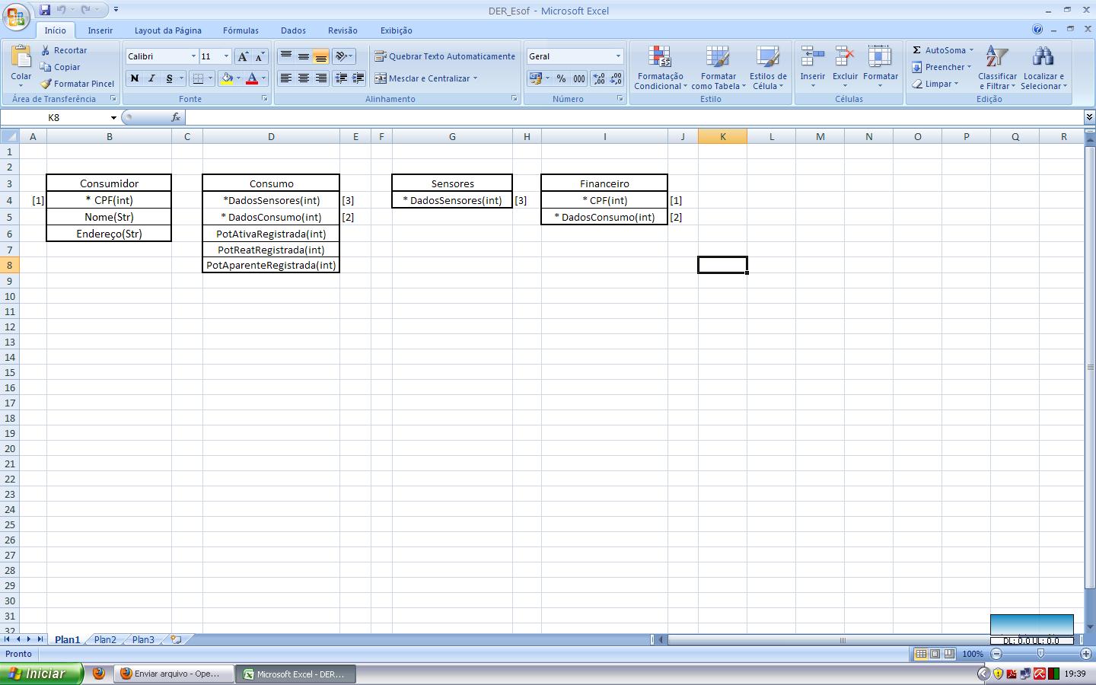The image size is (1096, 685).
Task: Click the Classificar e Filtrar icon
Action: pyautogui.click(x=996, y=57)
